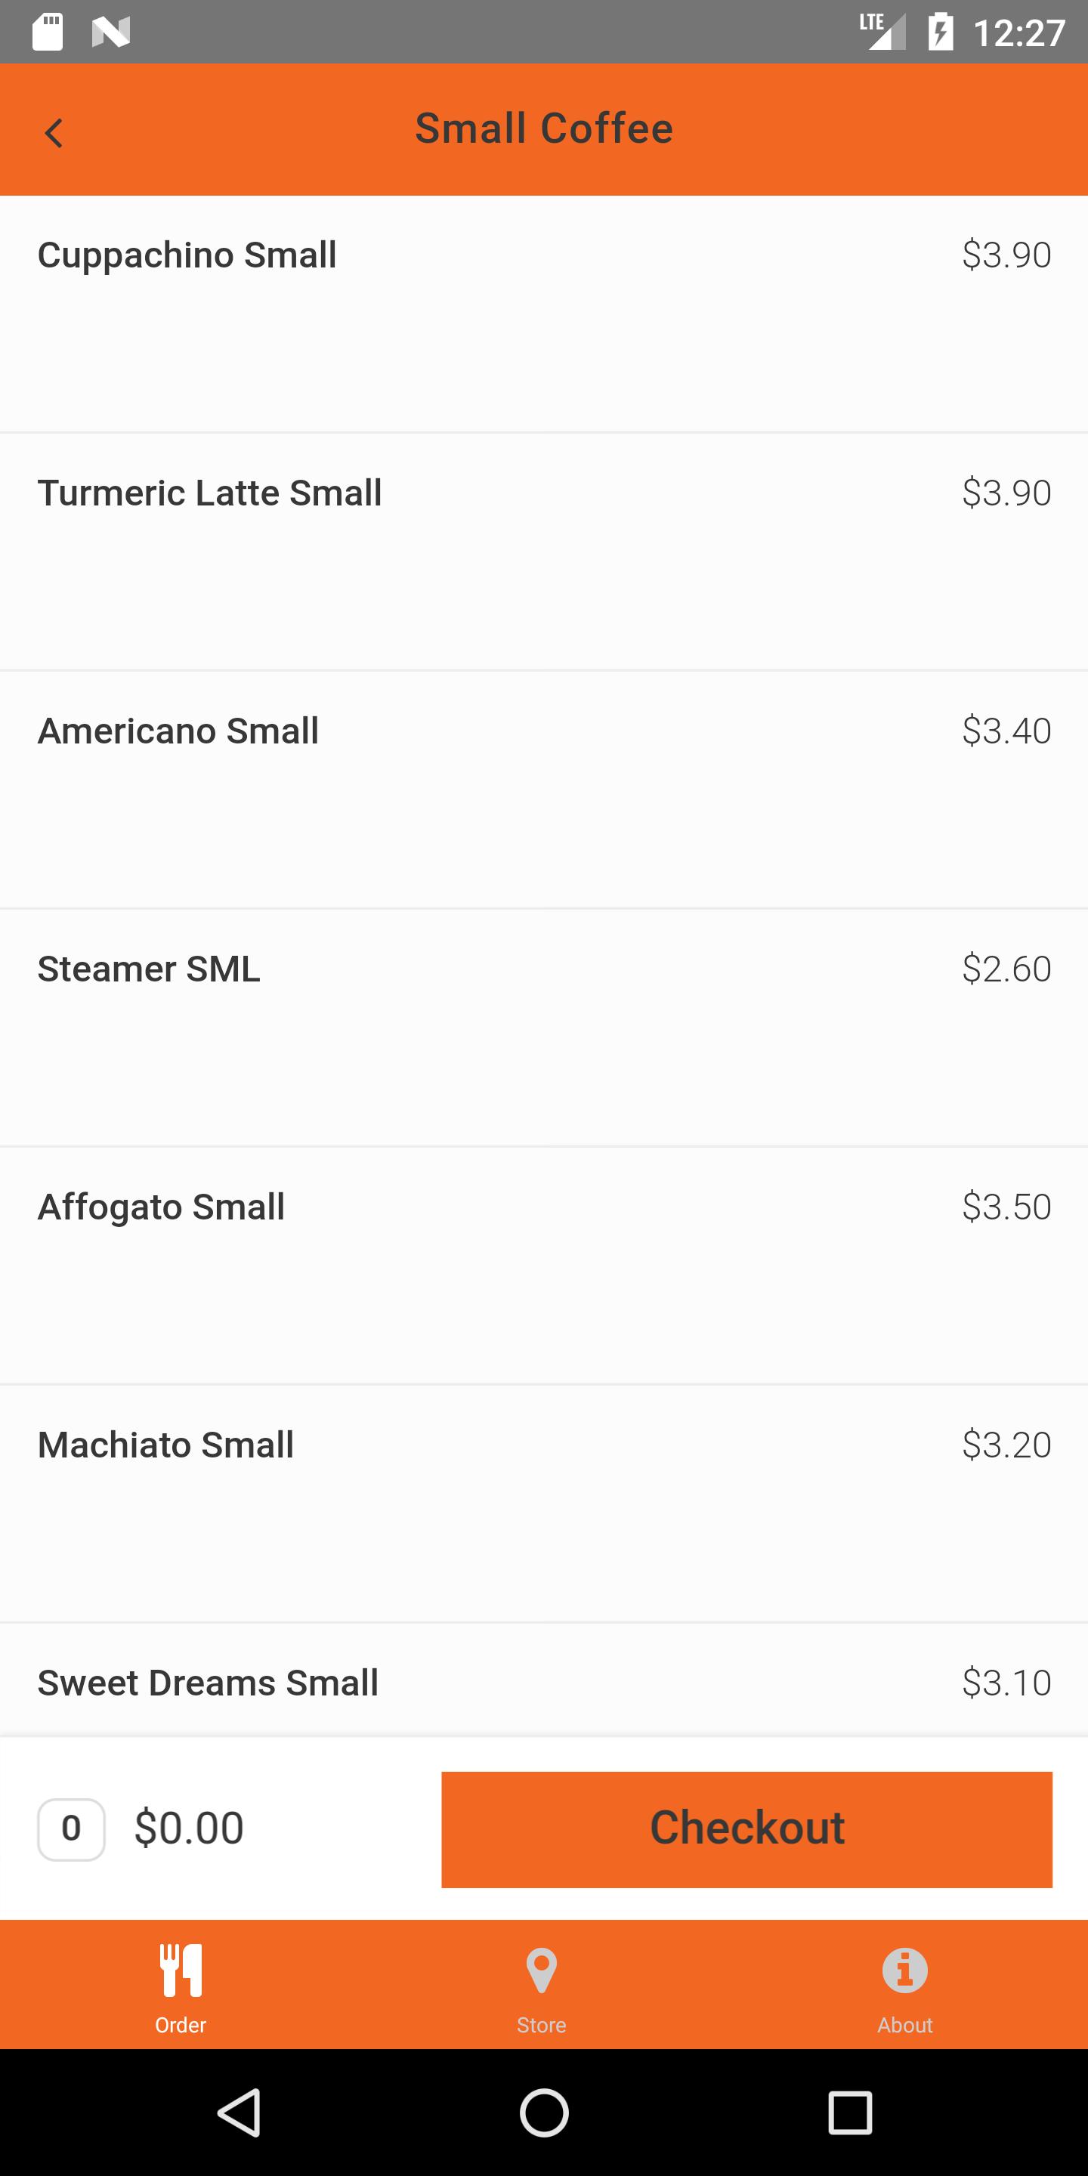Tap the Store tab label
Screen dimensions: 1088x2176
(542, 2025)
